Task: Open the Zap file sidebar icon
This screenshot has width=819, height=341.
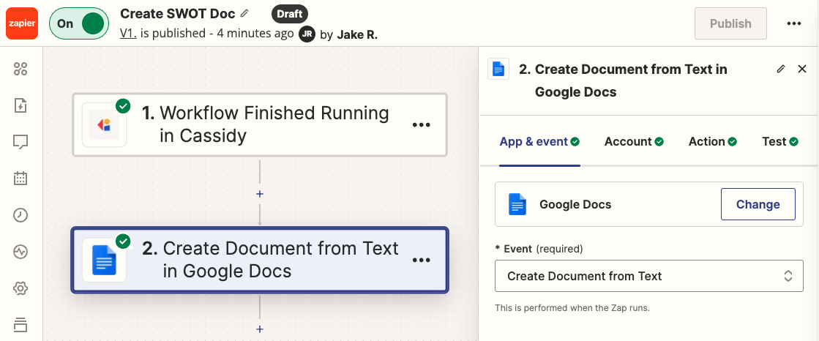Action: (20, 105)
